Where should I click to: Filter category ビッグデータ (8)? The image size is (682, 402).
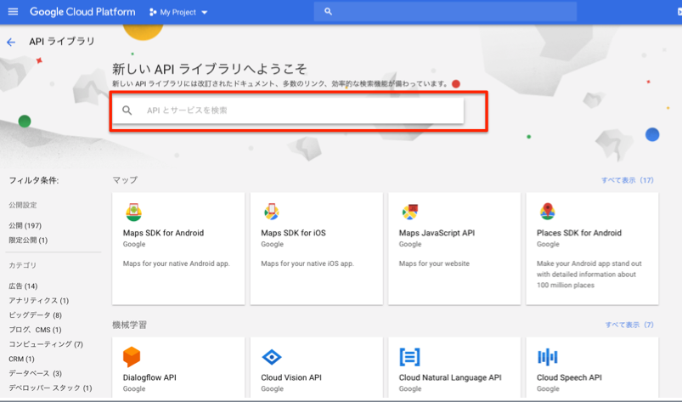point(35,315)
